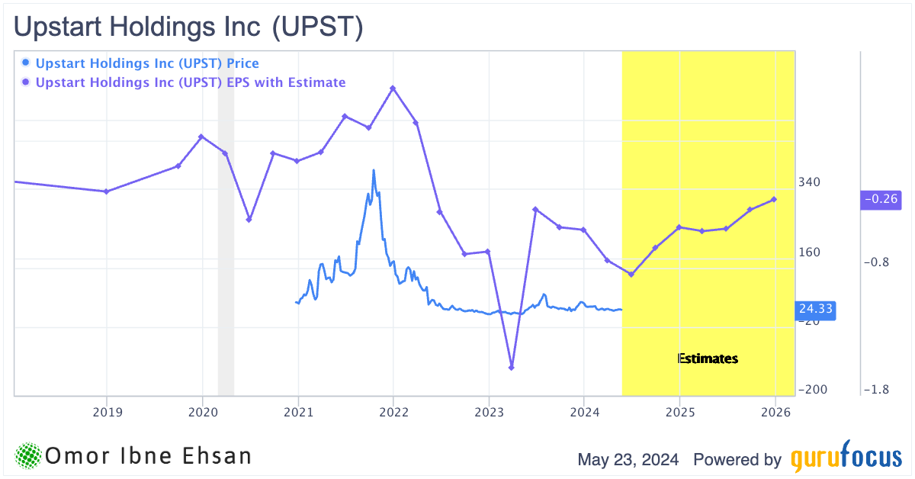Screen dimensions: 915x479
Task: Click the purple EPS legend dot
Action: tap(27, 82)
